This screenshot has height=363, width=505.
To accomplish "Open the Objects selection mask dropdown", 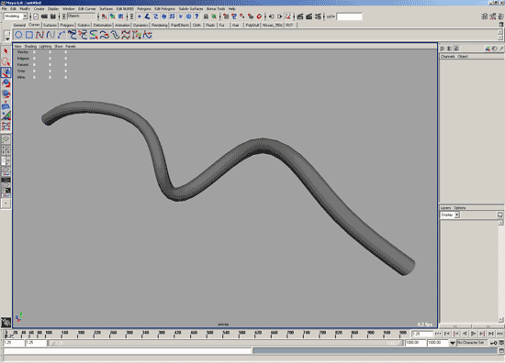I will [82, 16].
